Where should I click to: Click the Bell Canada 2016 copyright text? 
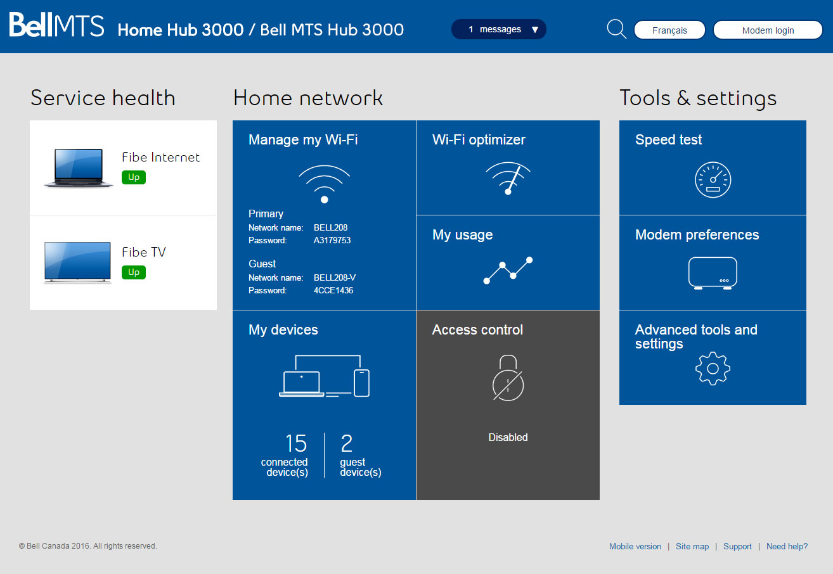[x=88, y=546]
